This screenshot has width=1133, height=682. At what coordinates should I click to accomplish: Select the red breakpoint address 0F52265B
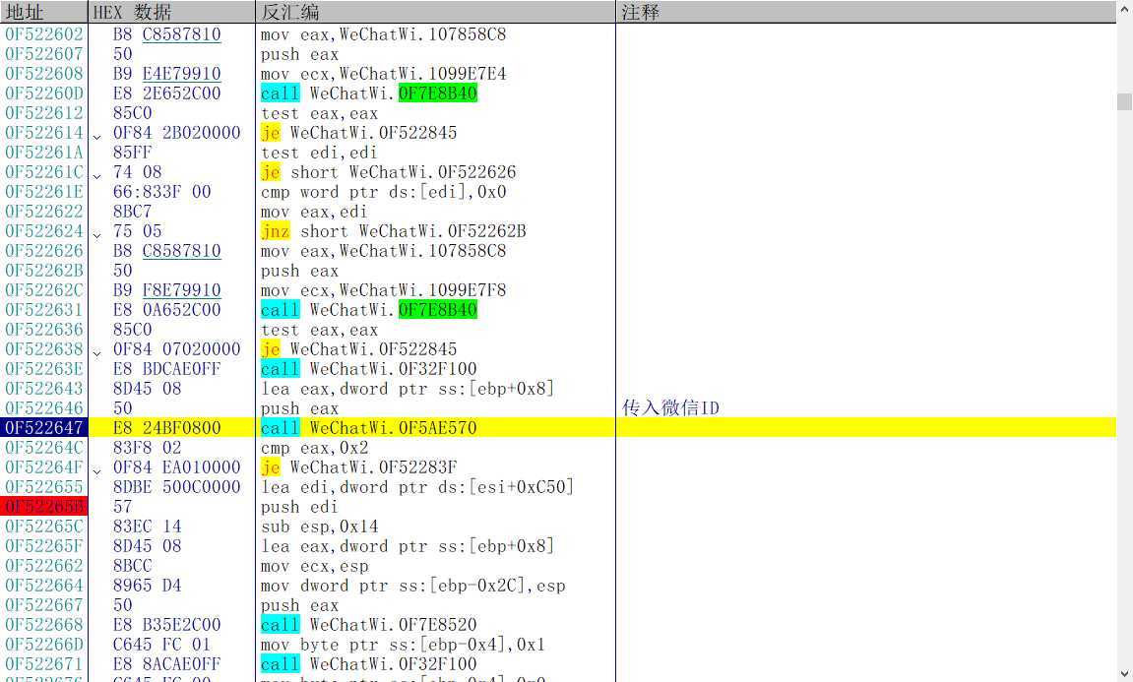coord(44,507)
